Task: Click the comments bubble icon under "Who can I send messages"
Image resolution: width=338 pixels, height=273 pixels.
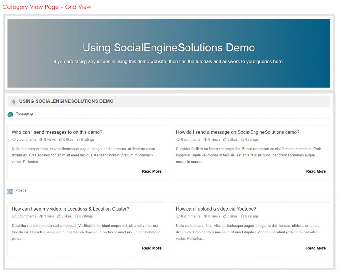Action: [14, 139]
